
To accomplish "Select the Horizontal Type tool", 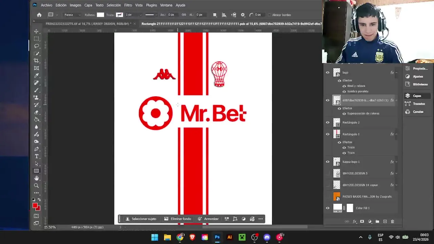I will pos(36,156).
